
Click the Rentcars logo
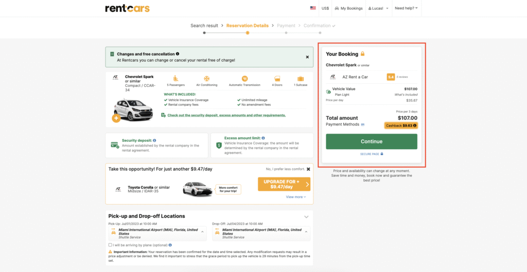[x=127, y=8]
